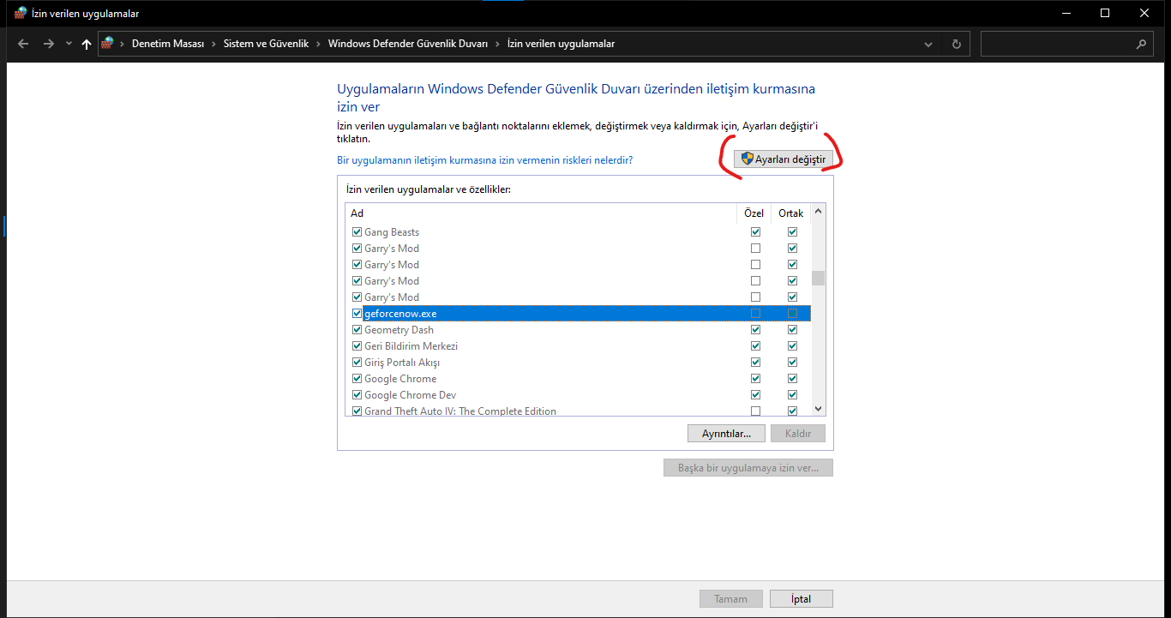Toggle Özel checkbox for Gang Beasts
The width and height of the screenshot is (1171, 618).
pos(755,232)
